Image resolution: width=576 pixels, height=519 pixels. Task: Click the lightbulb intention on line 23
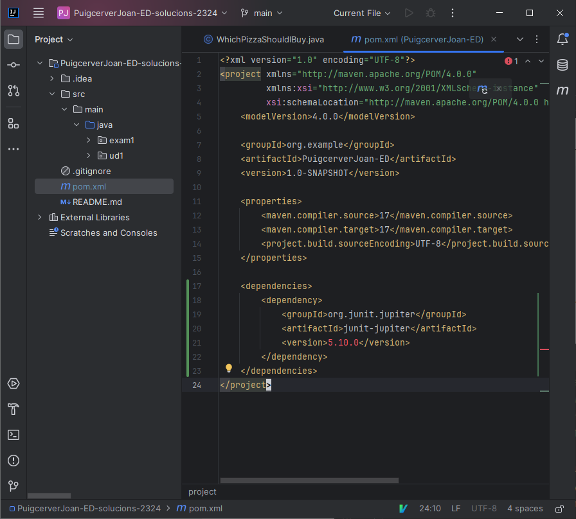228,369
